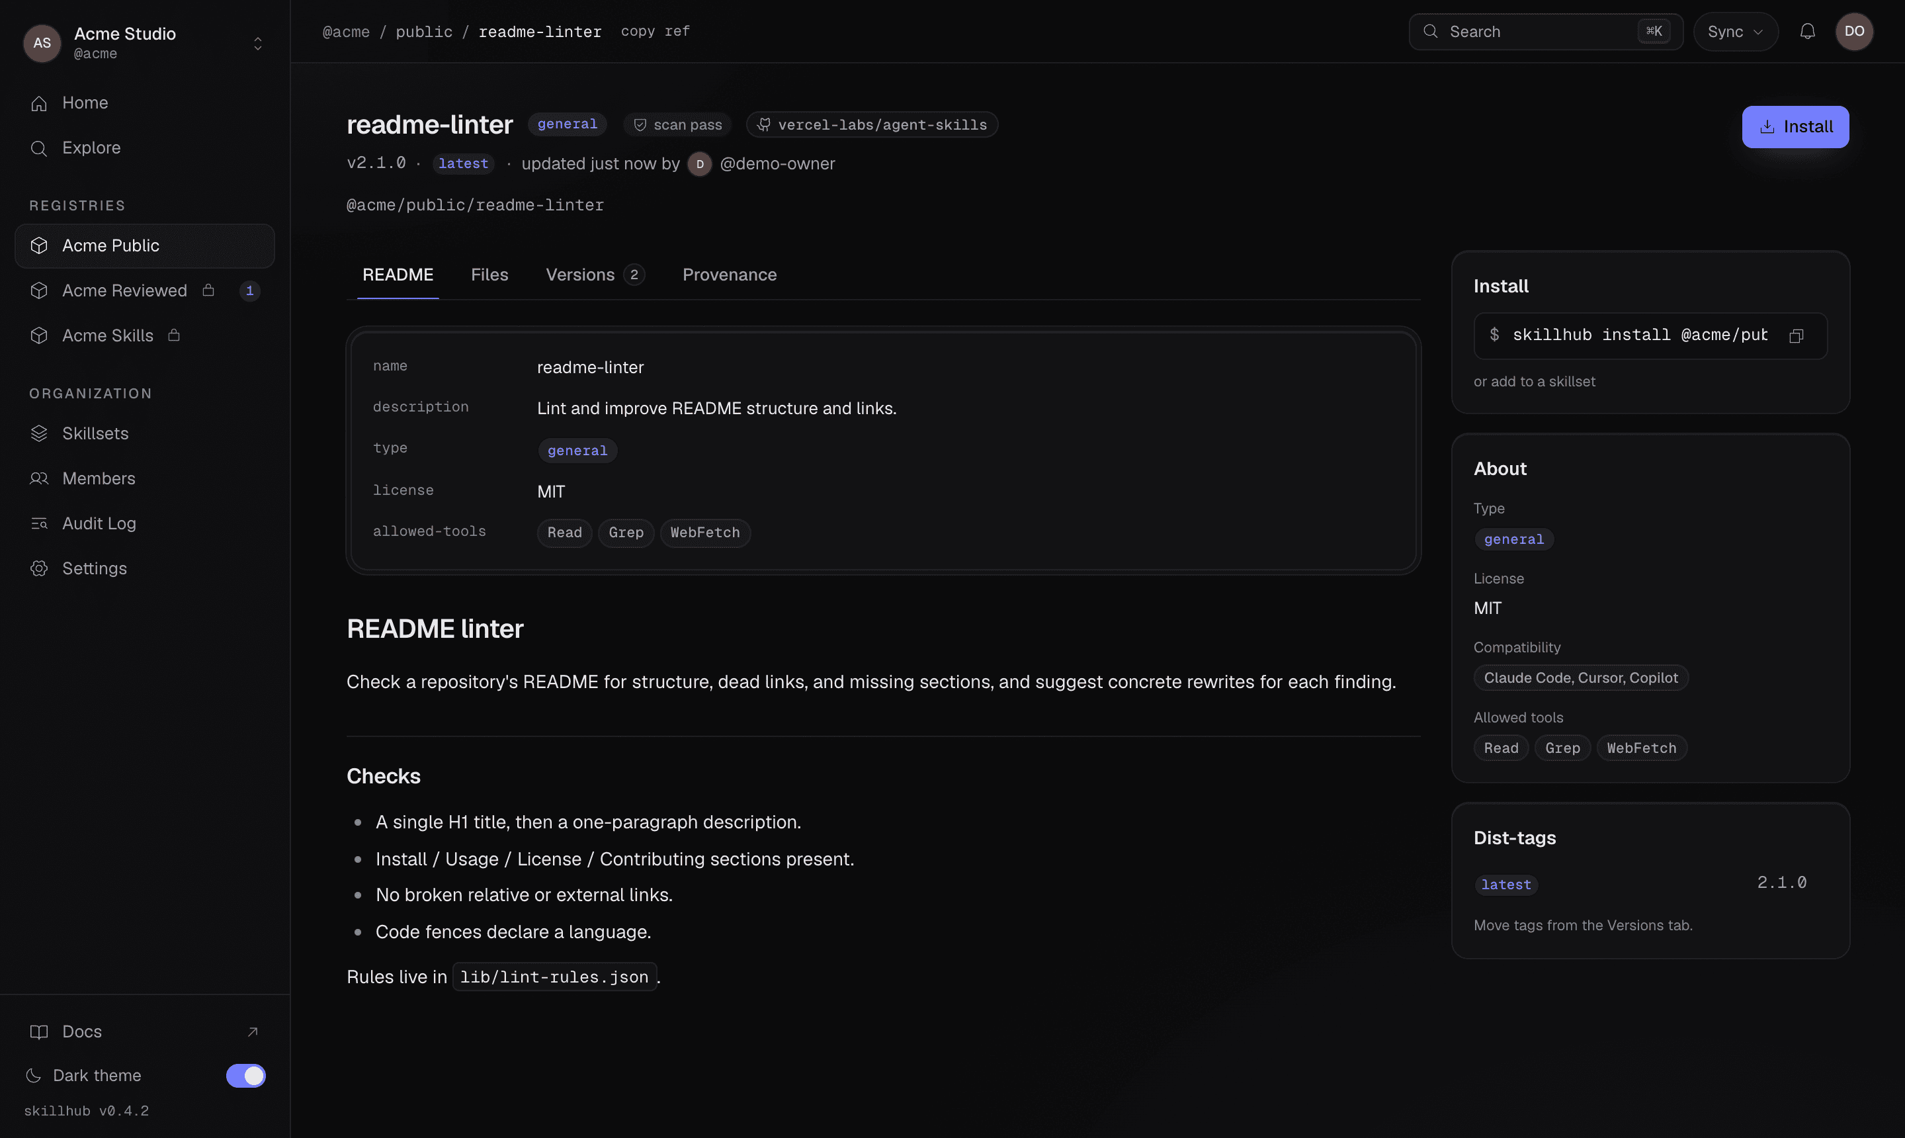Click the WebFetch chip in About panel
Image resolution: width=1905 pixels, height=1138 pixels.
(x=1641, y=748)
